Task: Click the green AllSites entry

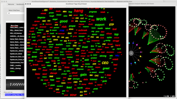Action: coord(12,71)
